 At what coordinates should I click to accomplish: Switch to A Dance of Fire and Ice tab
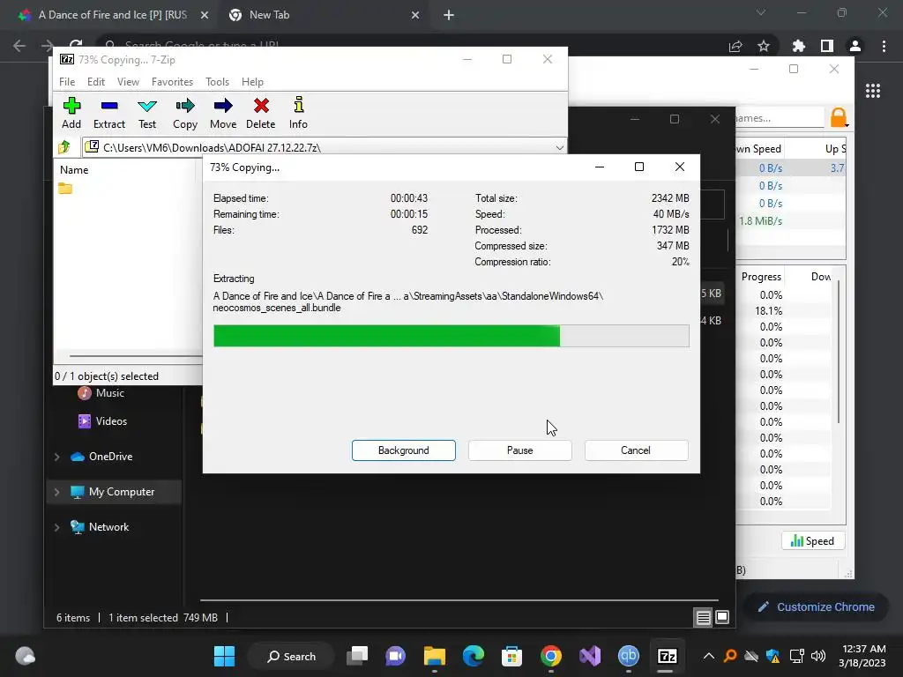pyautogui.click(x=112, y=15)
